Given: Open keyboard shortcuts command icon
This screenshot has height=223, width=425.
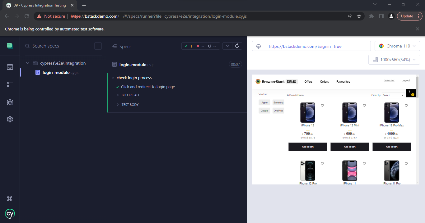Looking at the screenshot, I should point(10,199).
